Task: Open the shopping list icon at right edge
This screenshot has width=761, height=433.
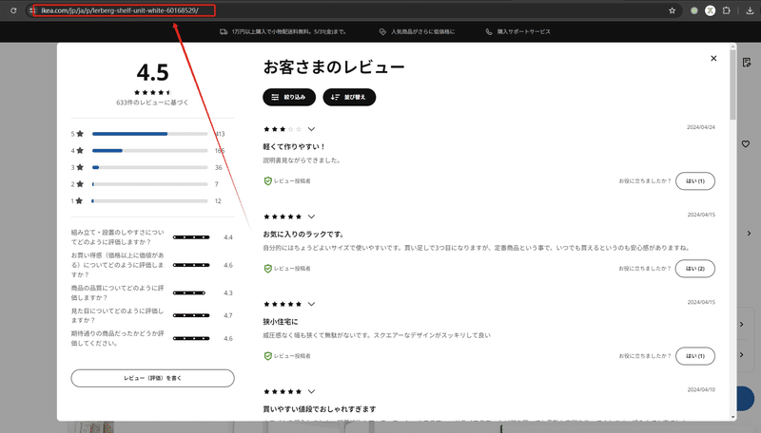Action: pyautogui.click(x=747, y=63)
